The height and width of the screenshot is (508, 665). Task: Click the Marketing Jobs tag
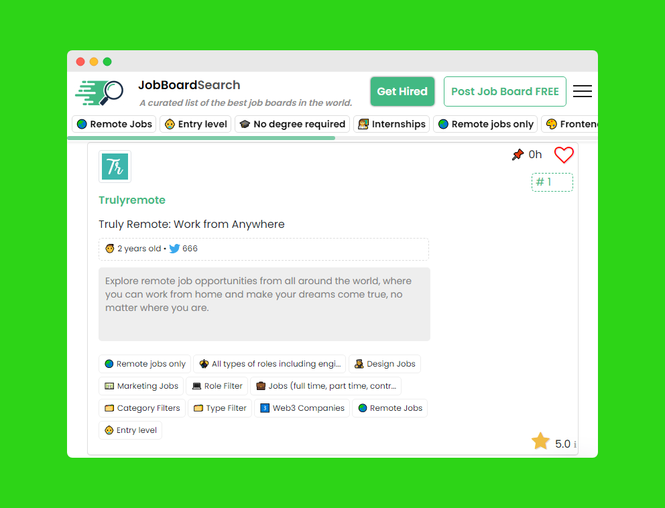click(141, 386)
